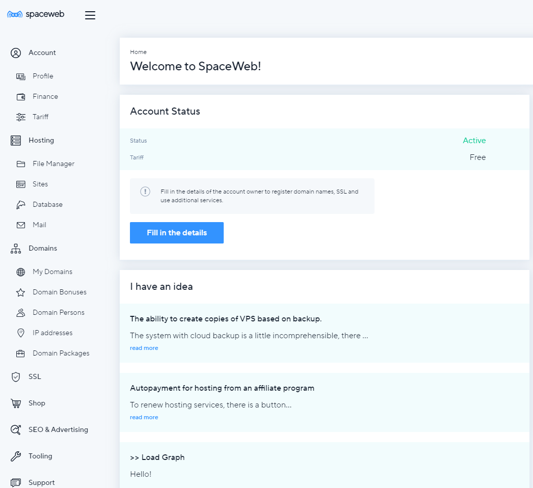Image resolution: width=533 pixels, height=488 pixels.
Task: Expand the Account section
Action: [42, 53]
